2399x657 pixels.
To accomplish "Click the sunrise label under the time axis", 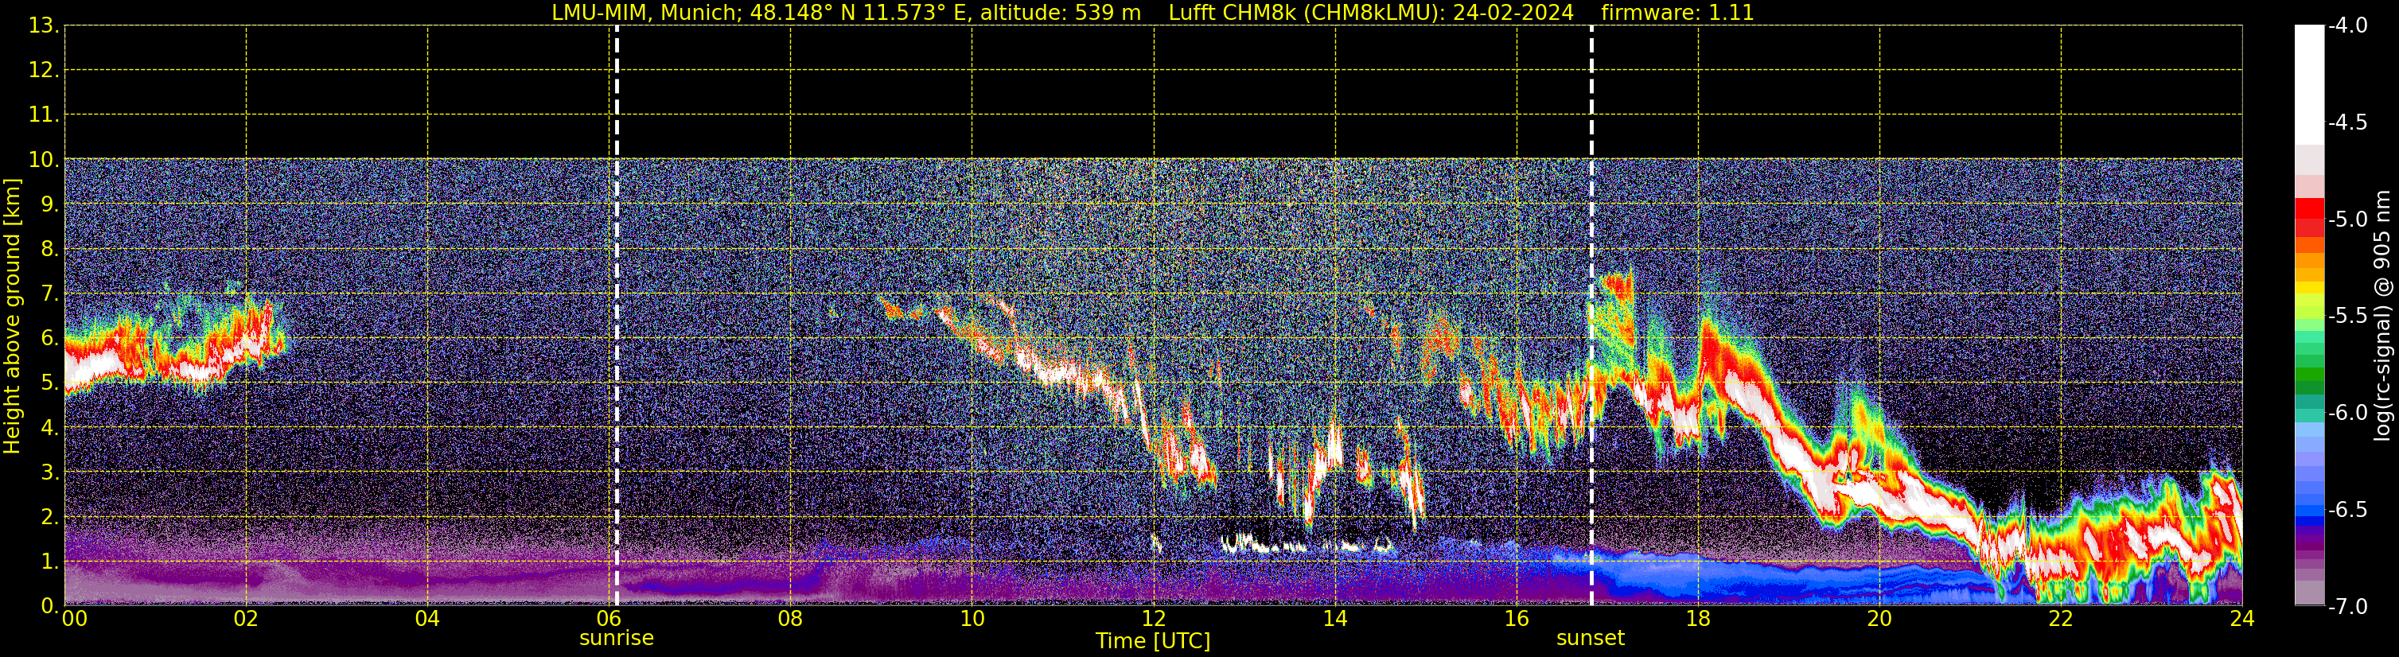I will (x=617, y=639).
